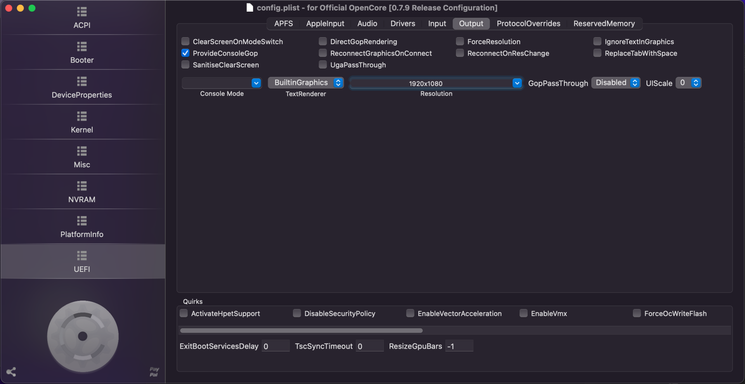Toggle EnableVmx quirk checkbox
The image size is (745, 384).
[524, 313]
